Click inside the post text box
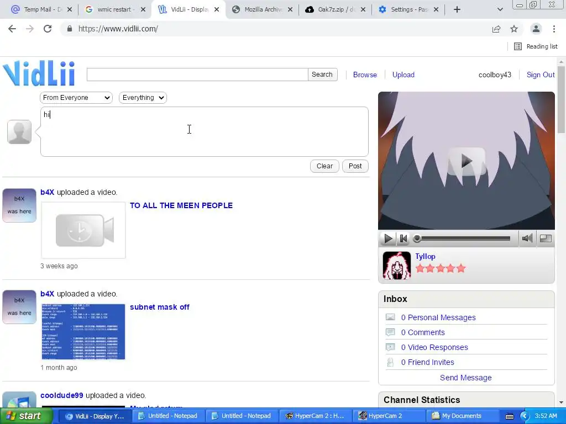The height and width of the screenshot is (424, 566). (205, 131)
